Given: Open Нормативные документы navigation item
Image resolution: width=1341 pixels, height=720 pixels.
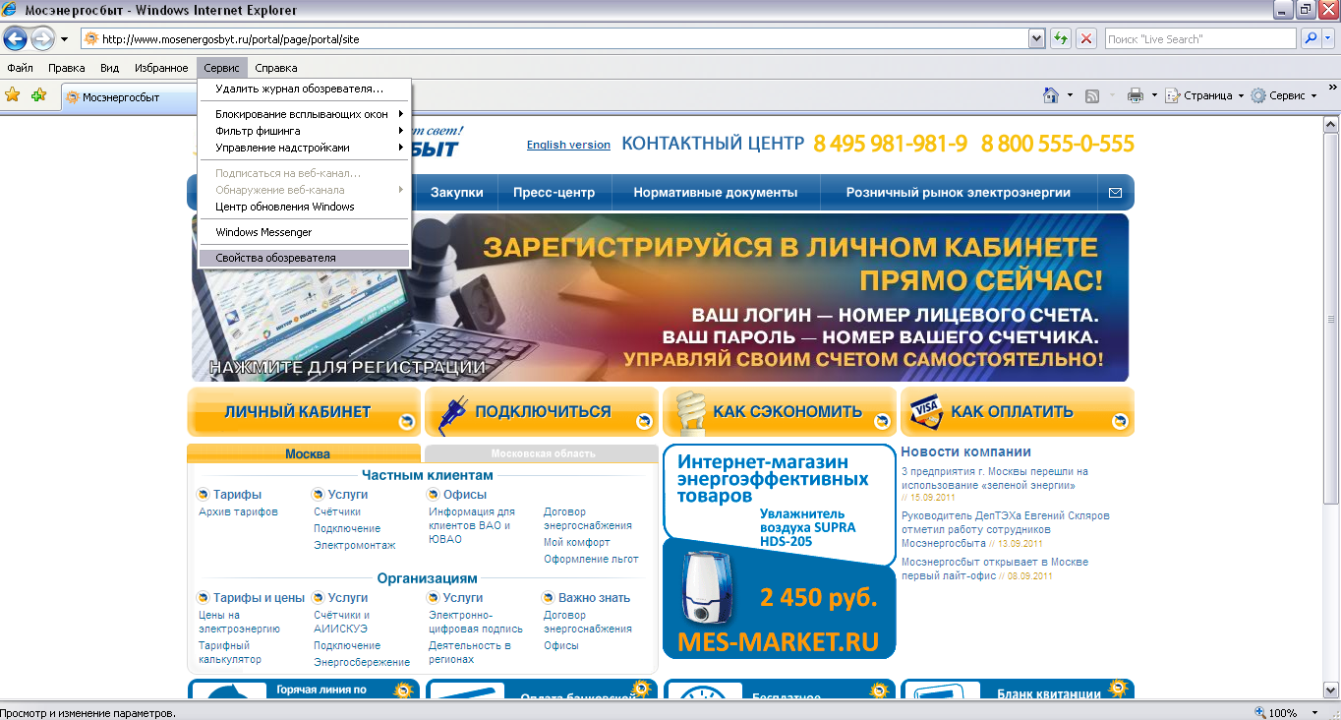Looking at the screenshot, I should point(715,193).
